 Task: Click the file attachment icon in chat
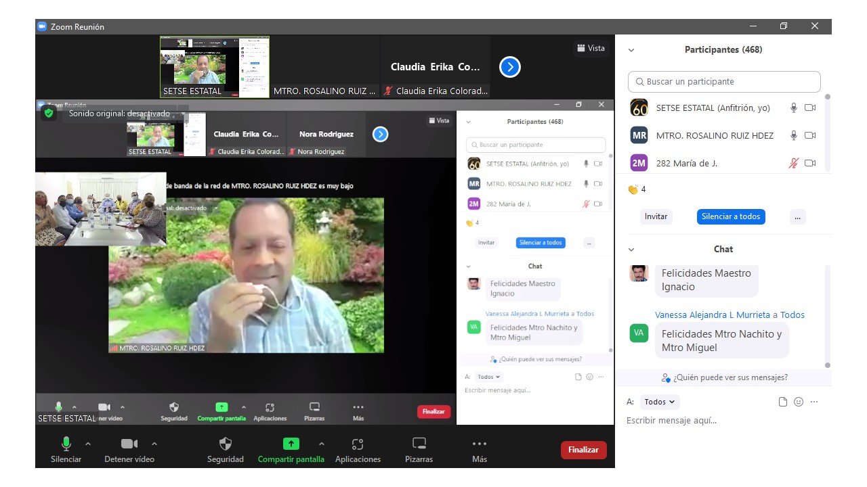click(x=783, y=402)
